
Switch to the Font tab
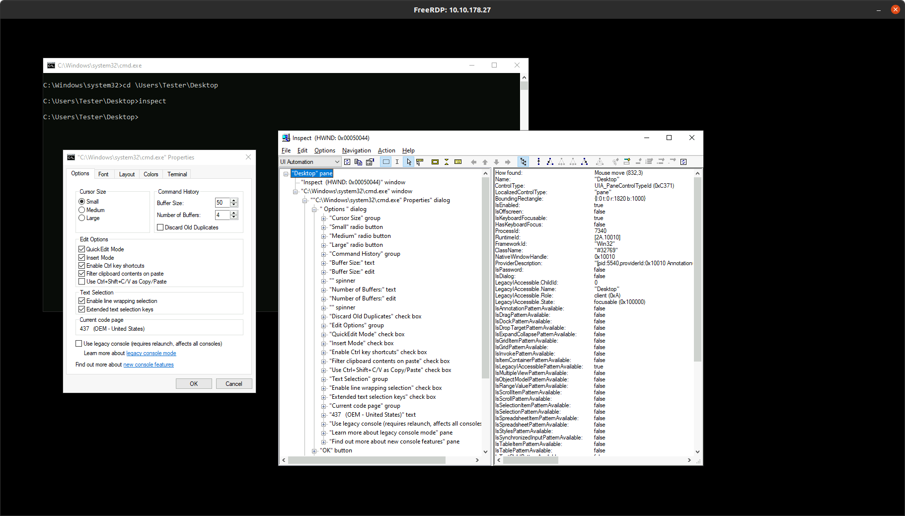[103, 174]
